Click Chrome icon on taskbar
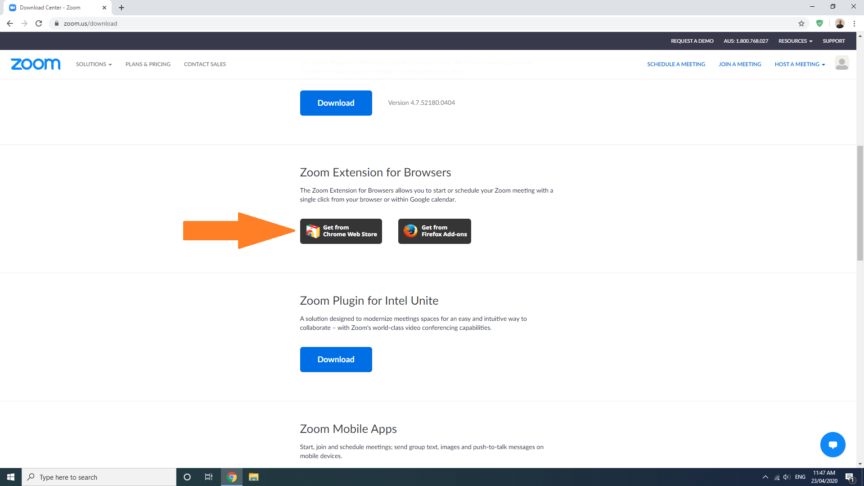 click(232, 477)
